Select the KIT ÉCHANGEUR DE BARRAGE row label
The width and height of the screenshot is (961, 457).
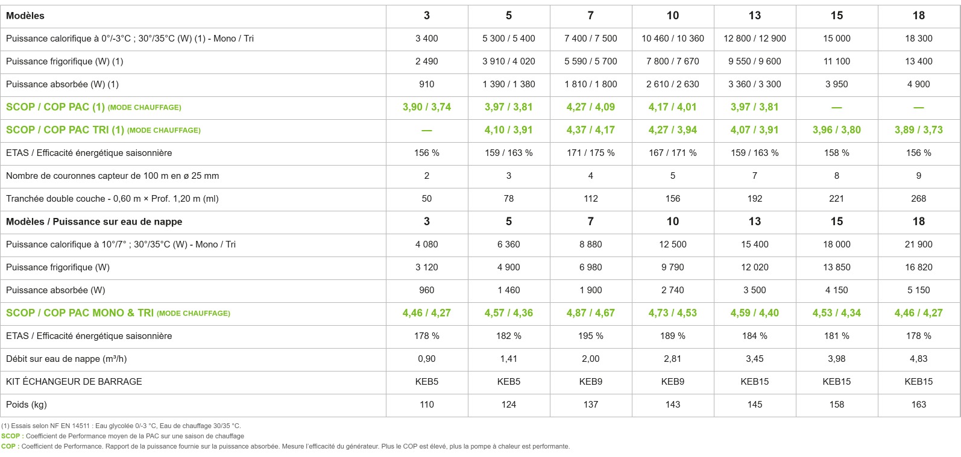(x=74, y=382)
